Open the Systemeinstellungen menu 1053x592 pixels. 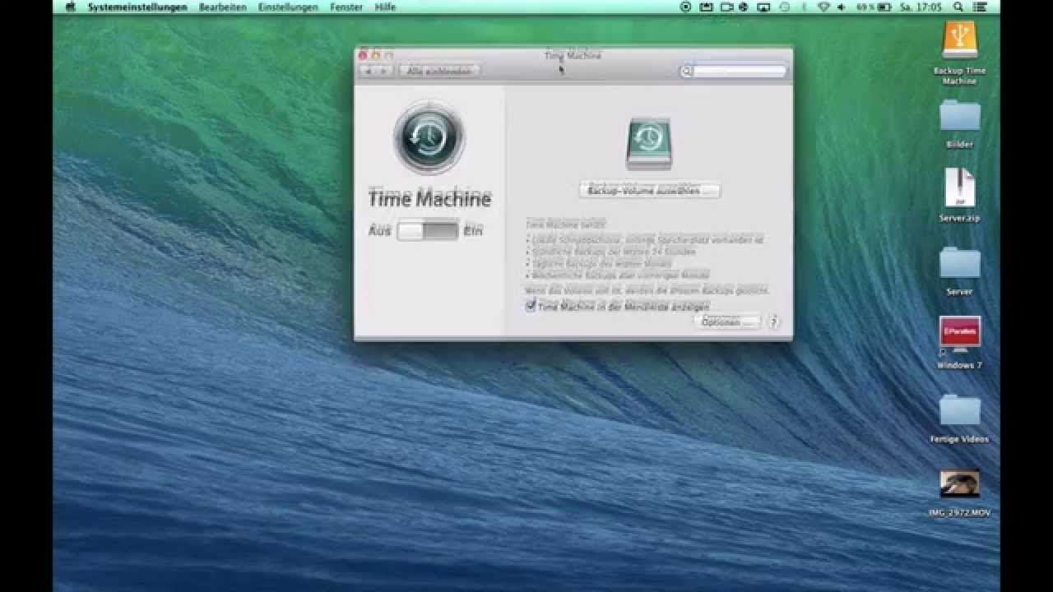(137, 7)
